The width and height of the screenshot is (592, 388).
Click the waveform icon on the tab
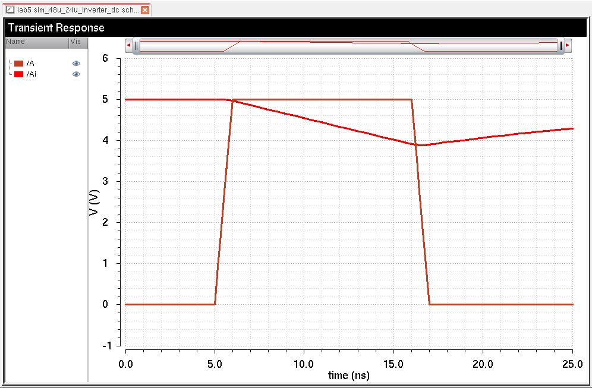10,10
